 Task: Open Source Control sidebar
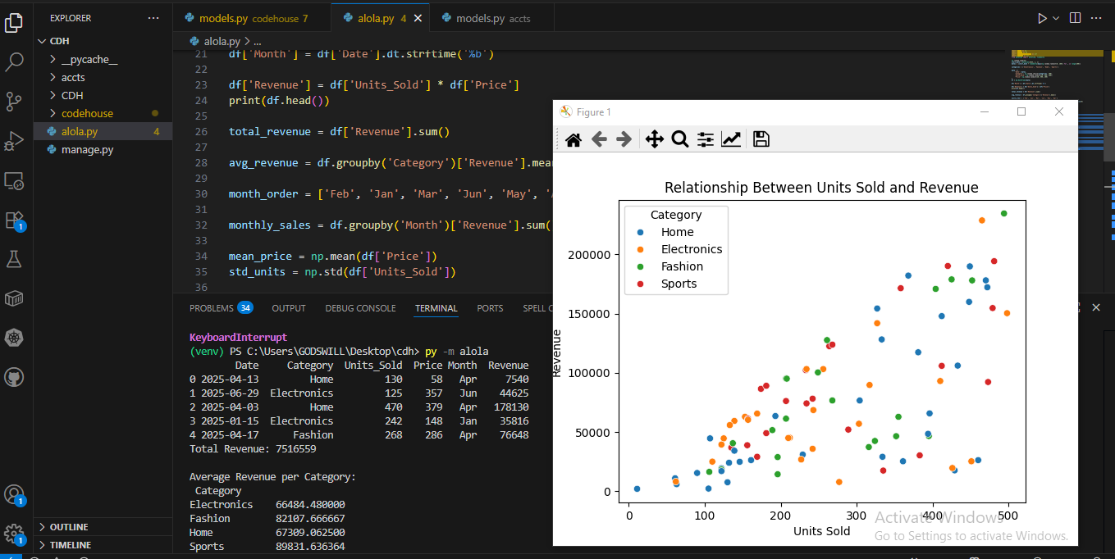[14, 102]
